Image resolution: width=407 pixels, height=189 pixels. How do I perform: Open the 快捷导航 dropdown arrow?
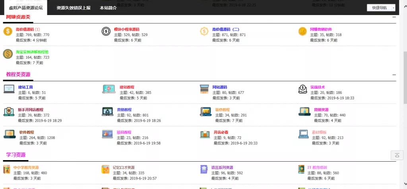pyautogui.click(x=393, y=8)
